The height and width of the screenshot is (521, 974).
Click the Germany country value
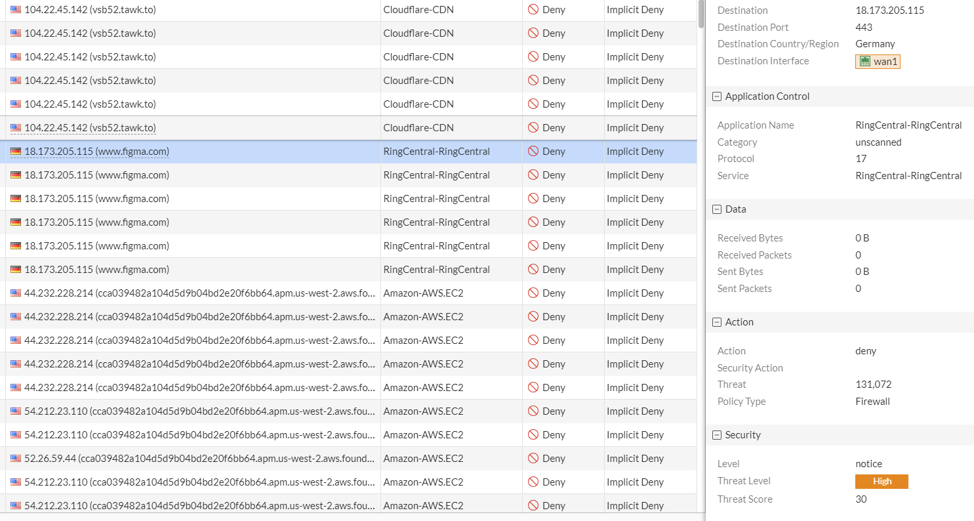click(x=875, y=44)
